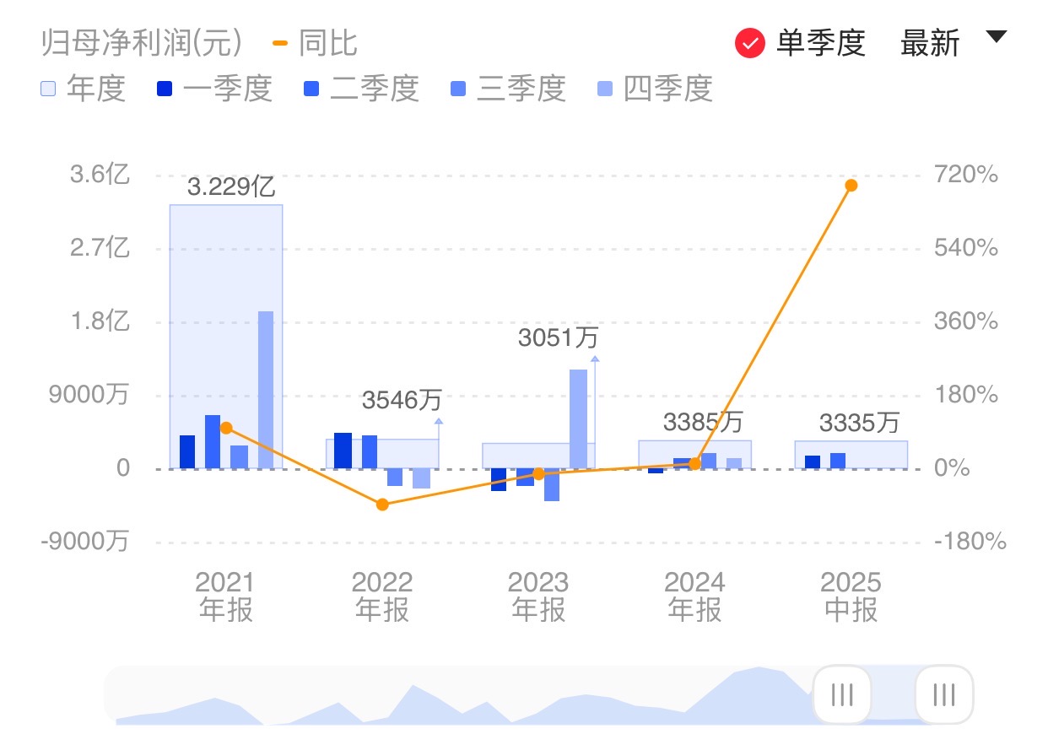Toggle 二季度 legend series
This screenshot has width=1048, height=745.
click(361, 88)
